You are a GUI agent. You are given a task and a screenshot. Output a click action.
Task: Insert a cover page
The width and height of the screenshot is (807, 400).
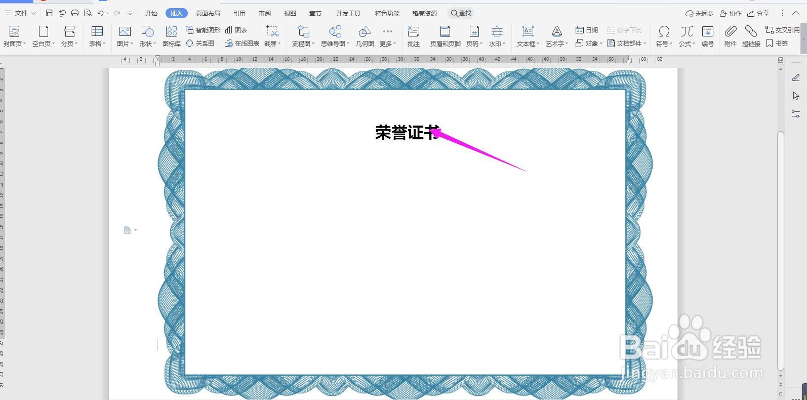click(x=14, y=36)
